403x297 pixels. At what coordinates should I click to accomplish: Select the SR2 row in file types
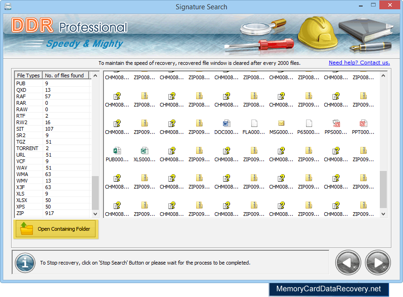(52, 135)
